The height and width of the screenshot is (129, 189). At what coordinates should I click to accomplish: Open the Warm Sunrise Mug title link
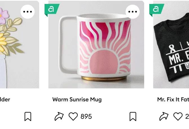[77, 99]
